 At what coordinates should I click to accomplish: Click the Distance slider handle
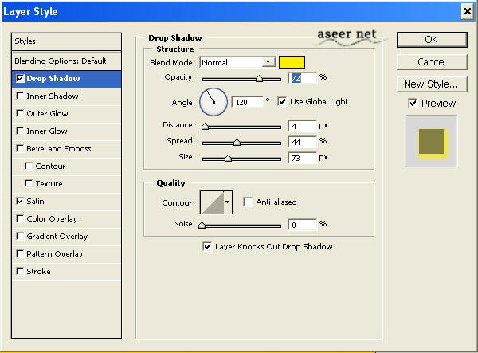pos(206,126)
